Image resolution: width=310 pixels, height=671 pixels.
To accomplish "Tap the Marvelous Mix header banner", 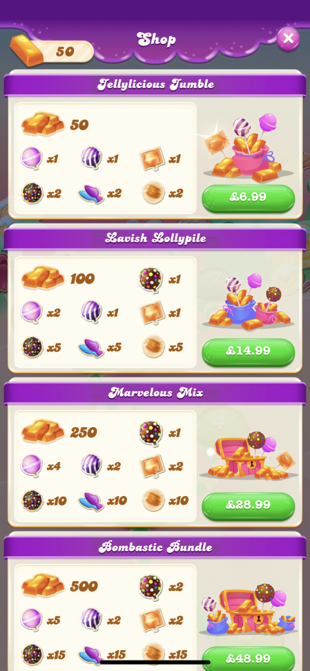I will [x=155, y=392].
